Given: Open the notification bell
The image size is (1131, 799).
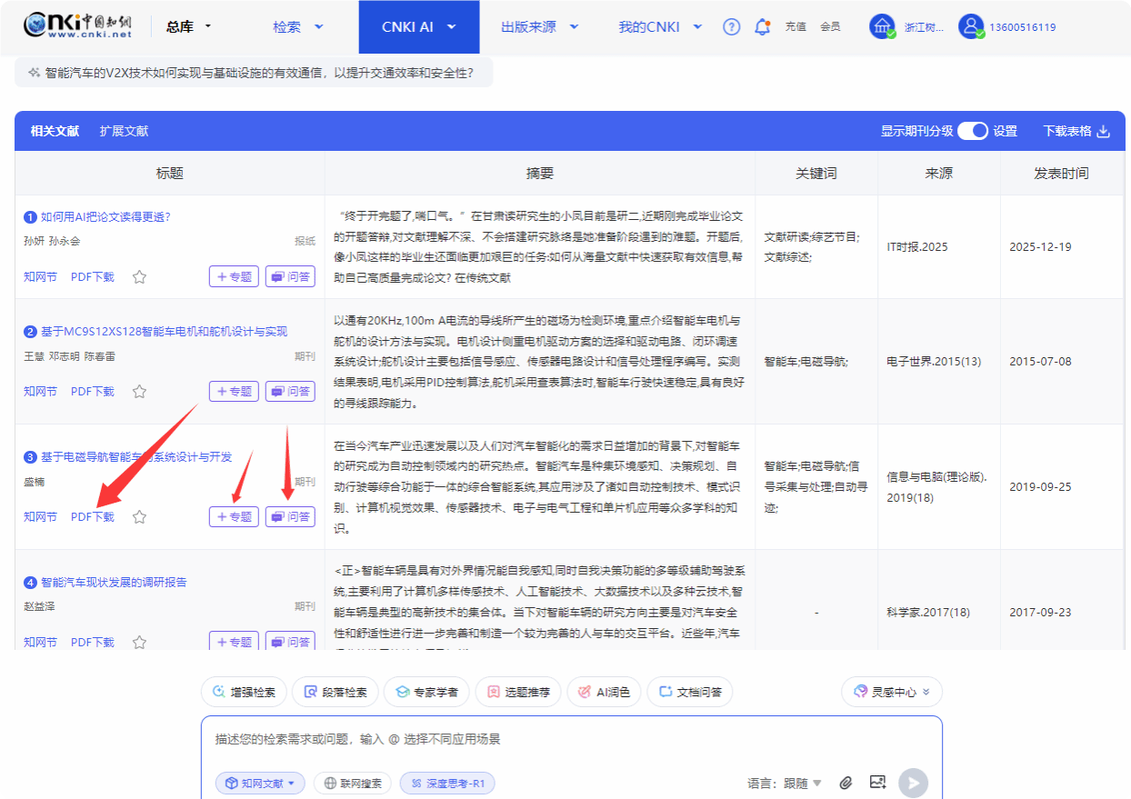Looking at the screenshot, I should pos(762,26).
